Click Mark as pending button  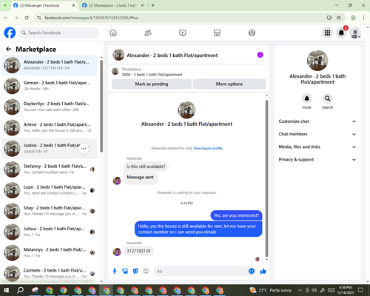point(152,84)
